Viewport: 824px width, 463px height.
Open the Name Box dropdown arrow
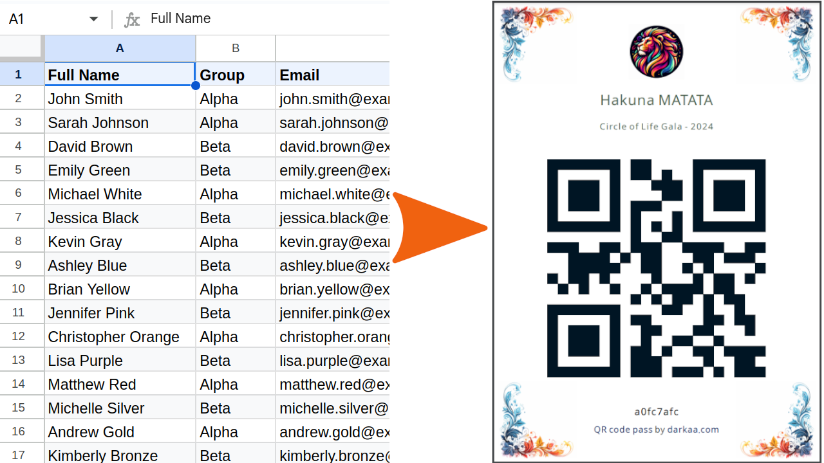pyautogui.click(x=94, y=19)
